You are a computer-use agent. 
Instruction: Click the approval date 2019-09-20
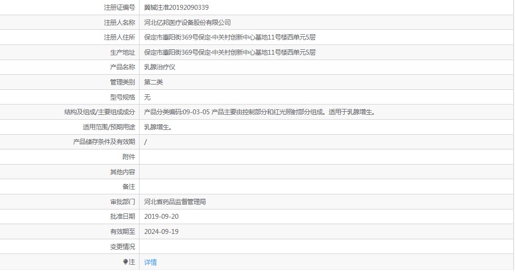click(x=162, y=216)
